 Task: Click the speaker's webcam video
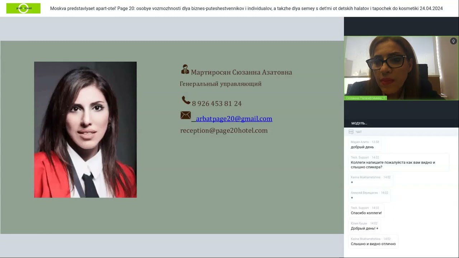(x=401, y=68)
